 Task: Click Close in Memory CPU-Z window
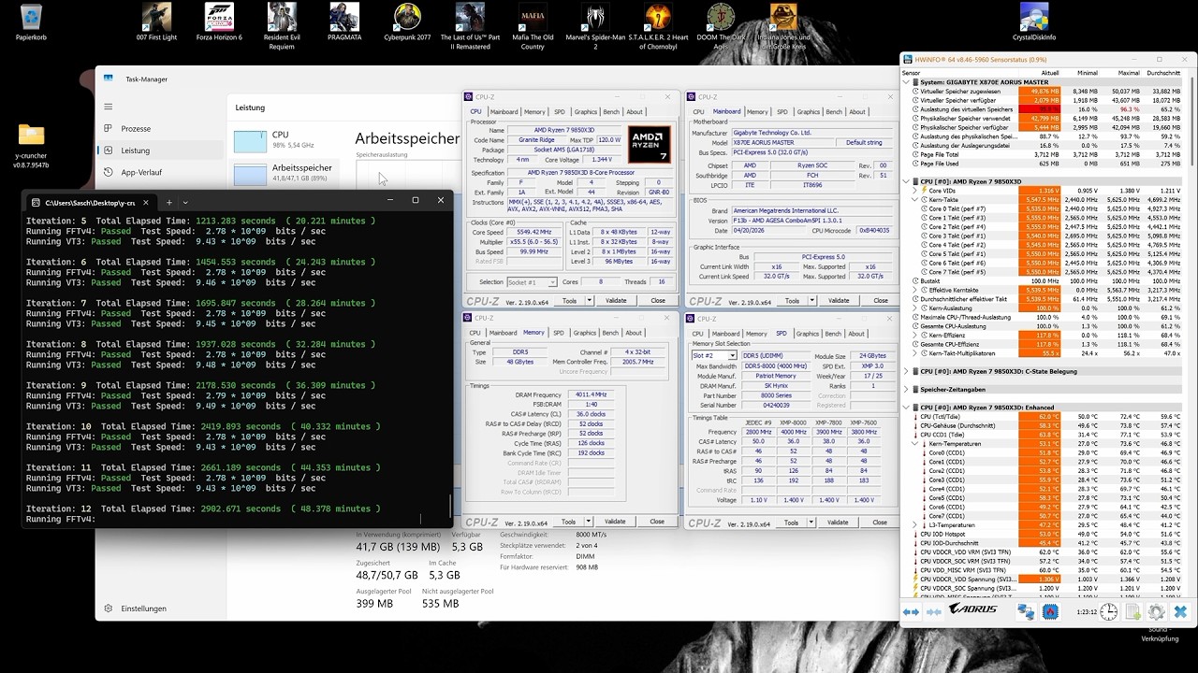657,522
